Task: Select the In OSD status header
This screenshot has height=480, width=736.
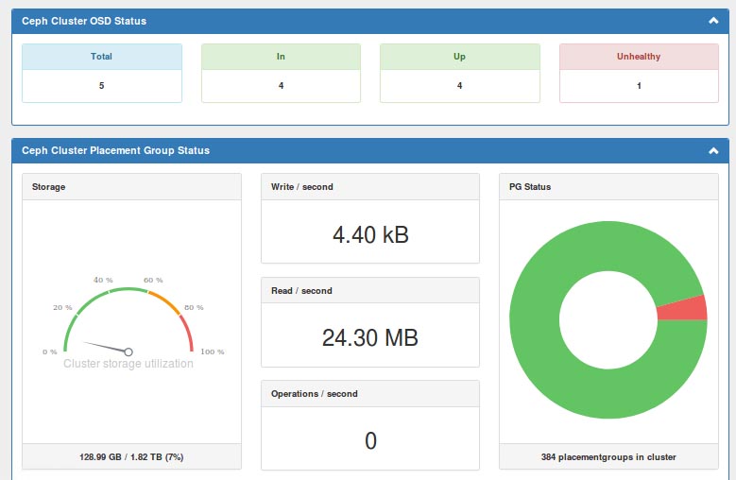Action: point(281,57)
